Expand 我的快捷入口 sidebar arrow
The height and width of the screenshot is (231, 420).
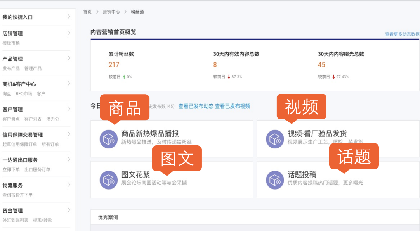pyautogui.click(x=69, y=17)
